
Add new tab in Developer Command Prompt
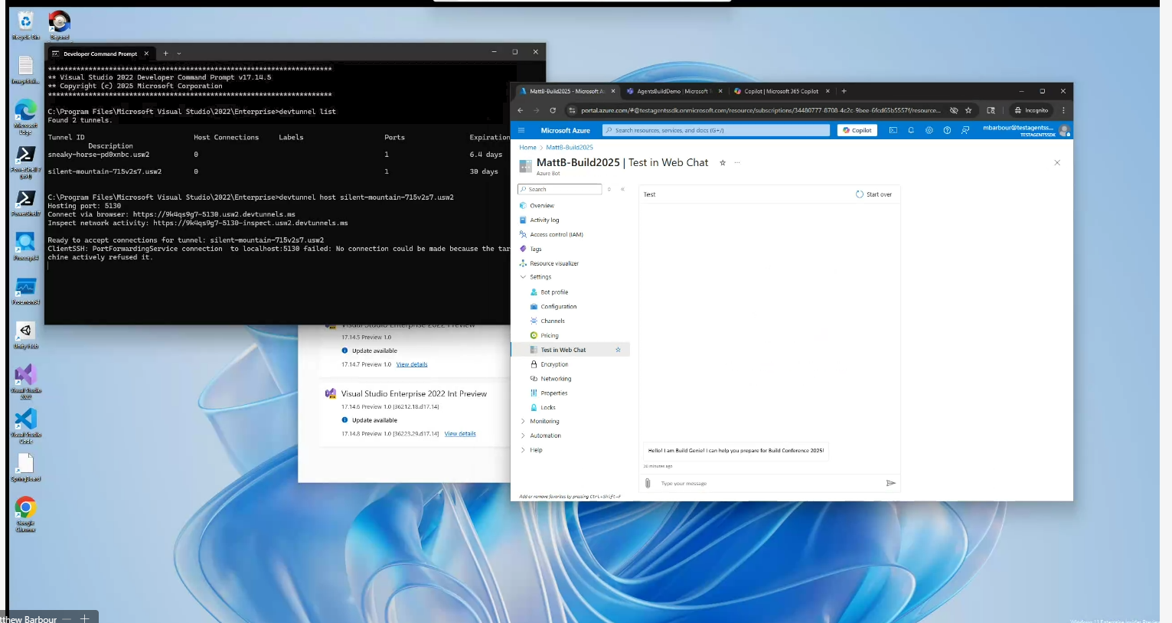165,54
